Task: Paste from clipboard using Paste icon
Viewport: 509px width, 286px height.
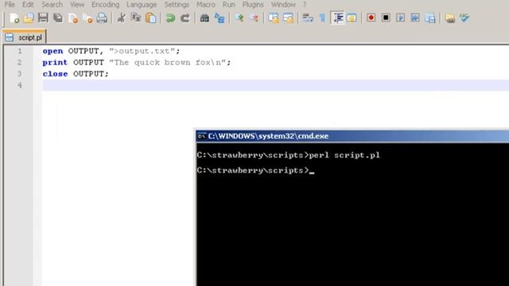Action: point(151,18)
